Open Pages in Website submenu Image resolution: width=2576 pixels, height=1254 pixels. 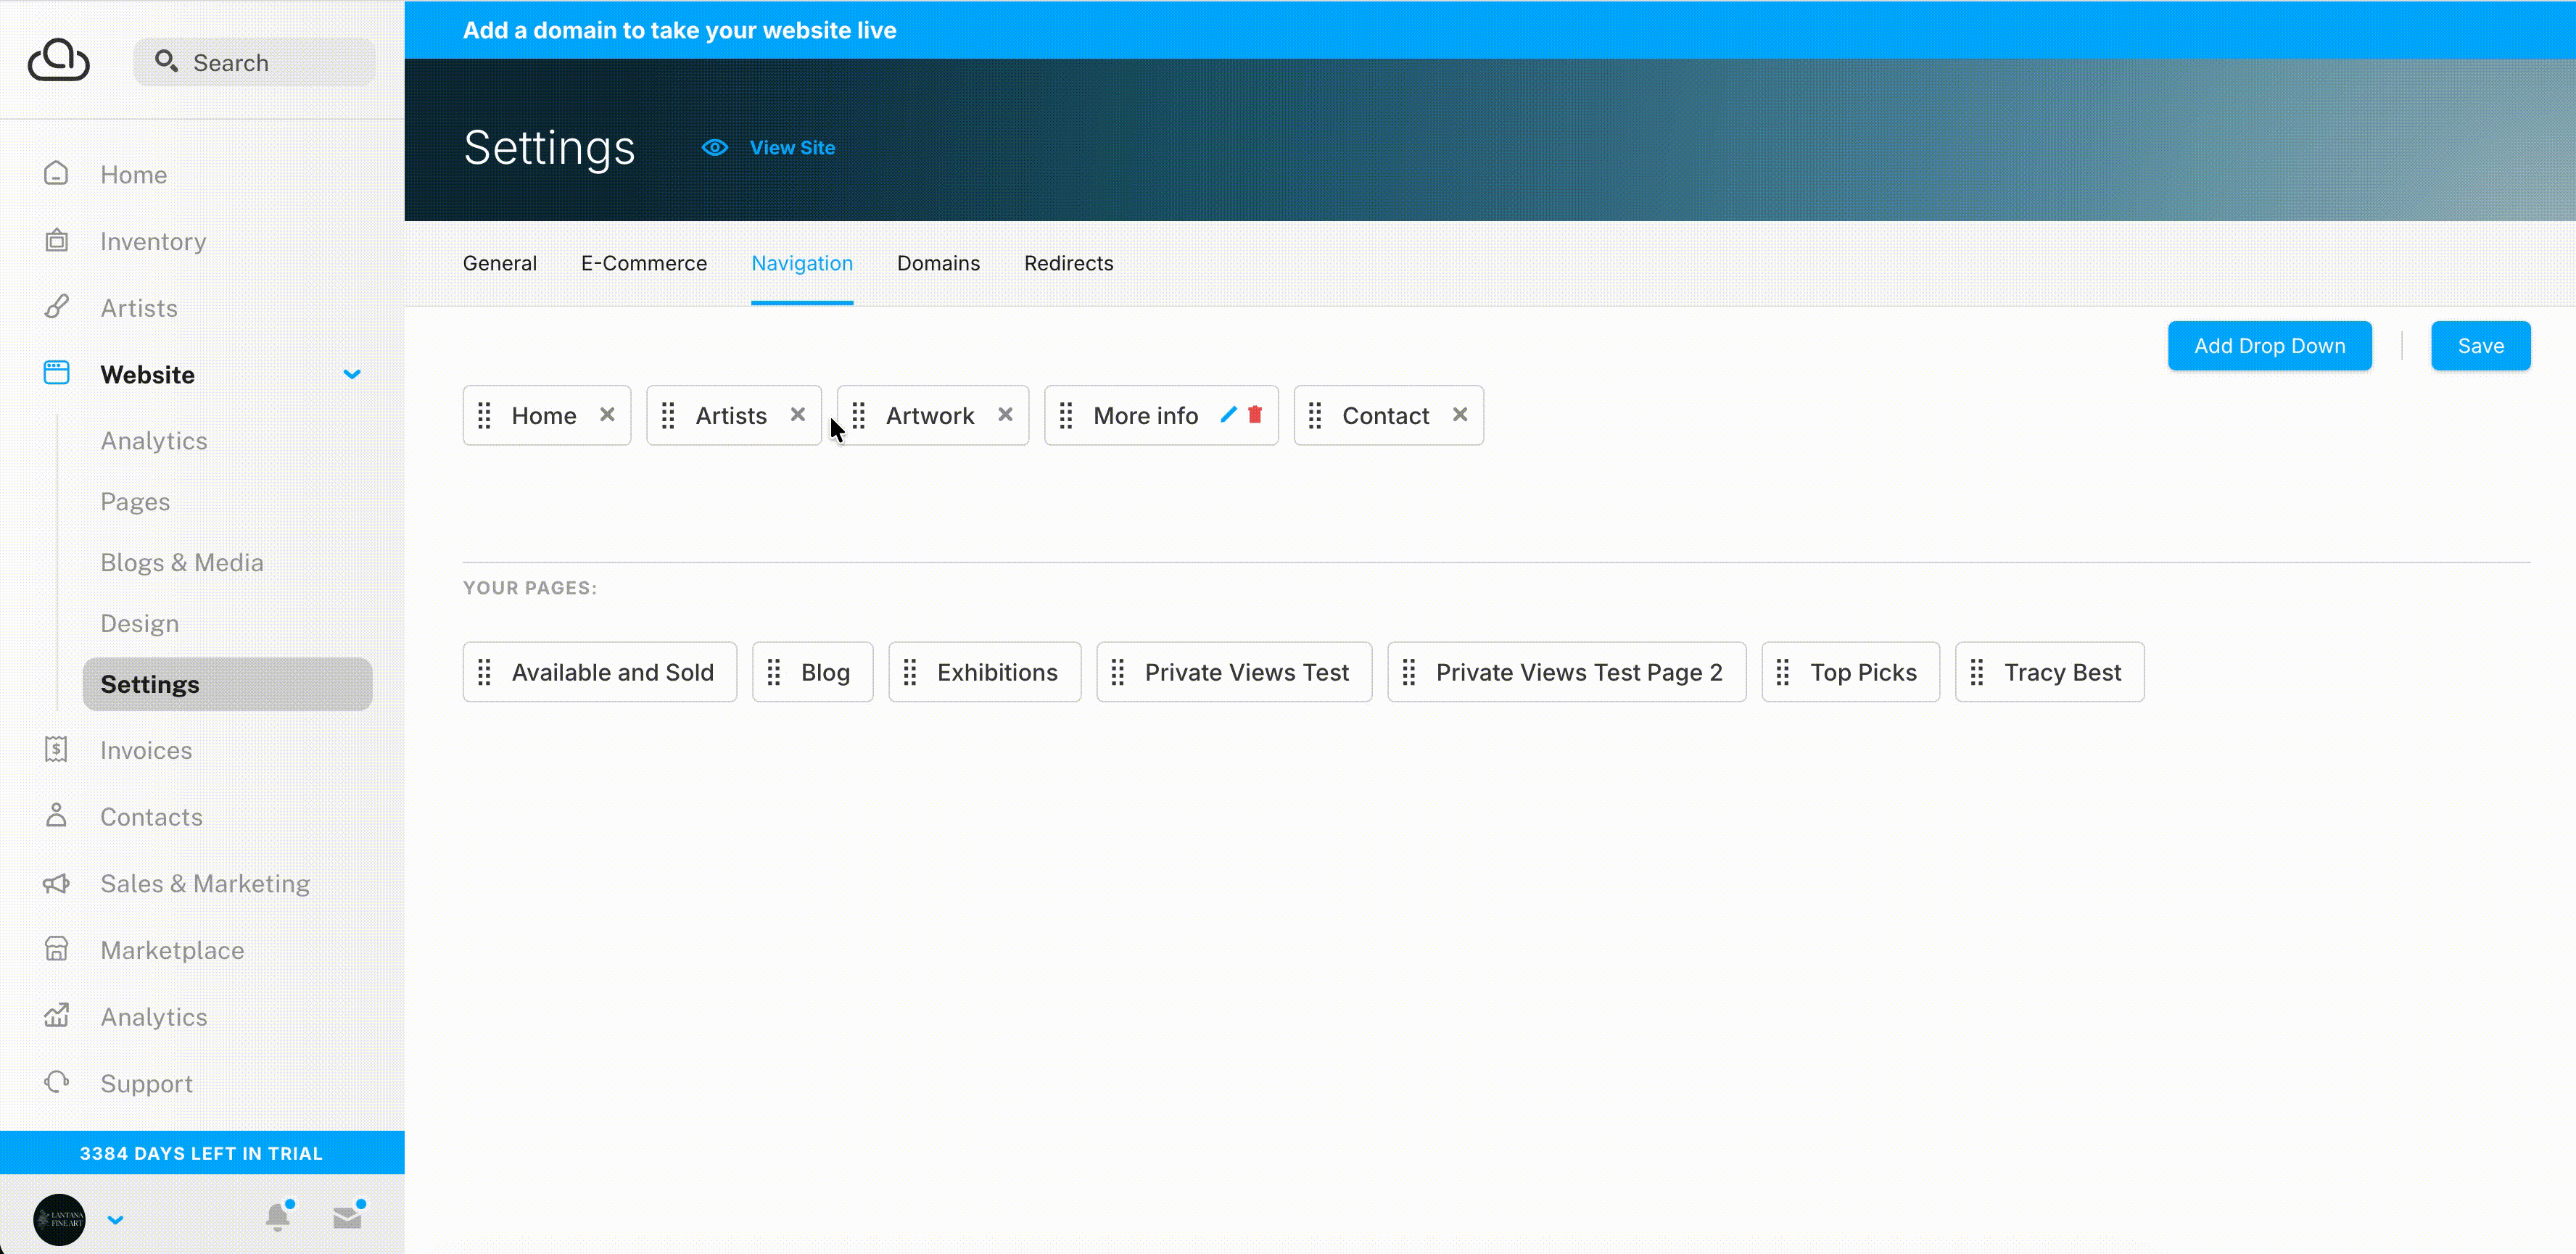(135, 502)
